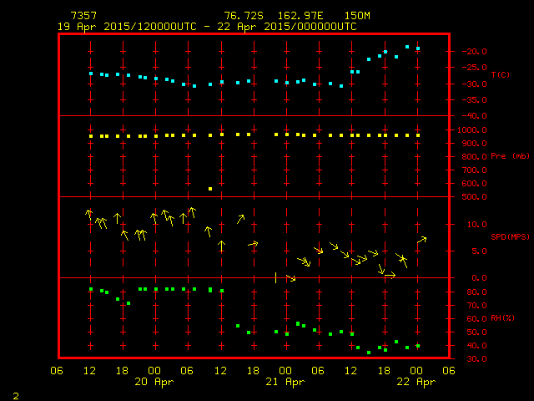534x401 pixels.
Task: Click pressure tick label 800.0
Action: [474, 157]
